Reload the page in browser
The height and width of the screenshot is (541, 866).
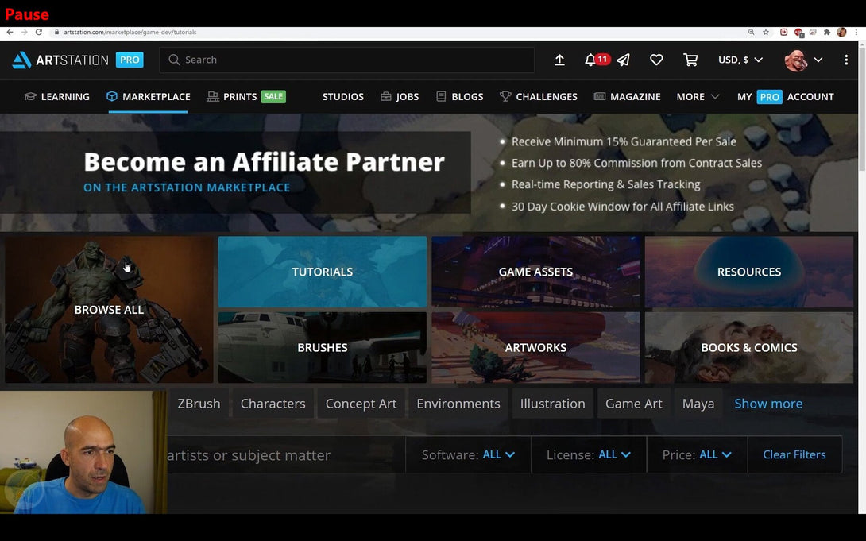(x=38, y=32)
